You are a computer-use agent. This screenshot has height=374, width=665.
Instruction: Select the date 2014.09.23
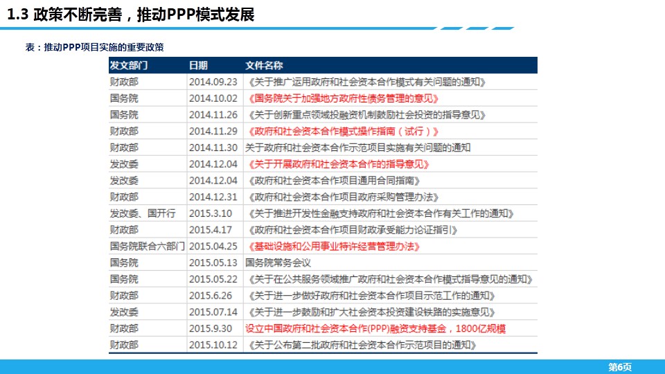(213, 82)
